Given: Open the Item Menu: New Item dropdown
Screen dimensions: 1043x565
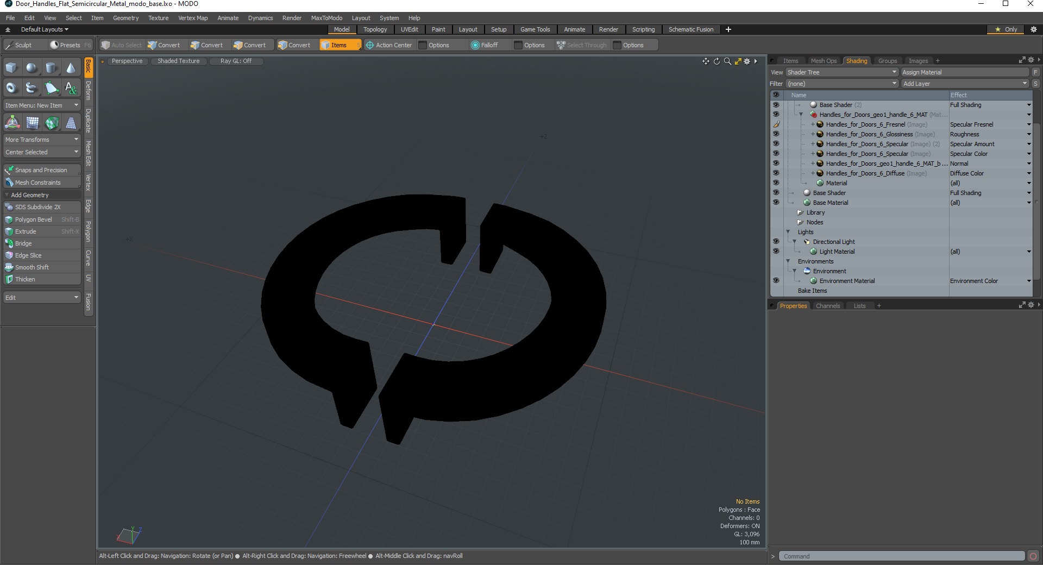Looking at the screenshot, I should click(42, 105).
